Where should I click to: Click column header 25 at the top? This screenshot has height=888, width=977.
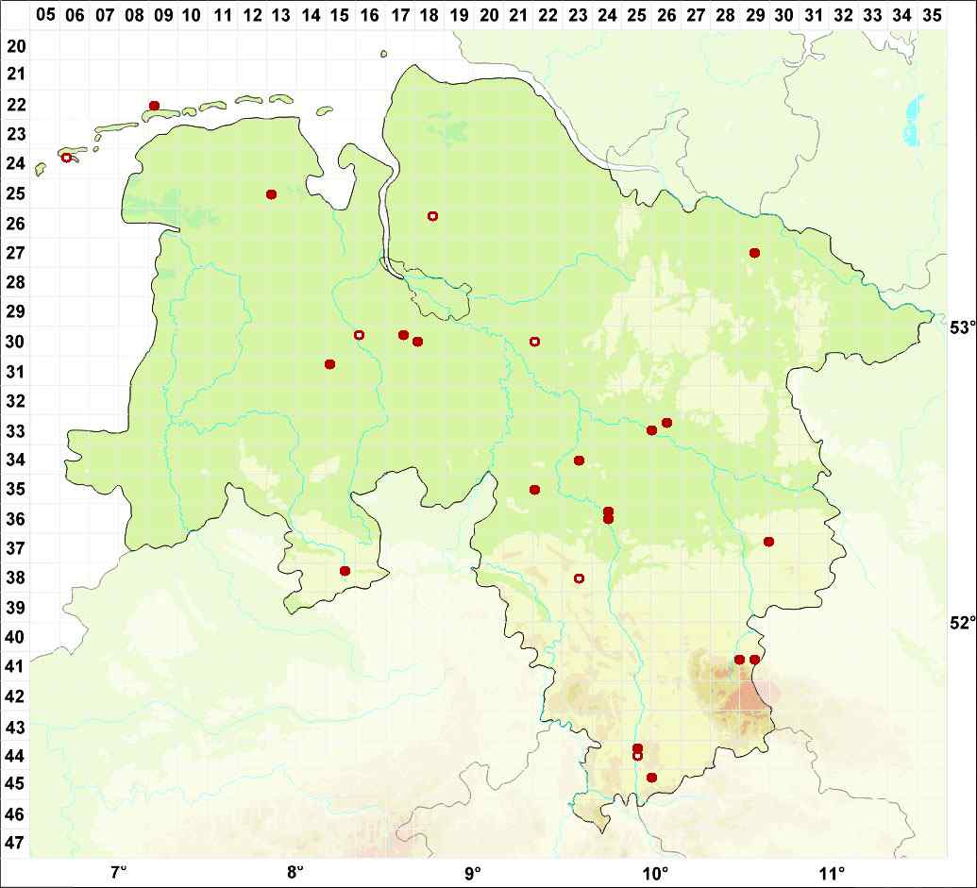click(637, 14)
